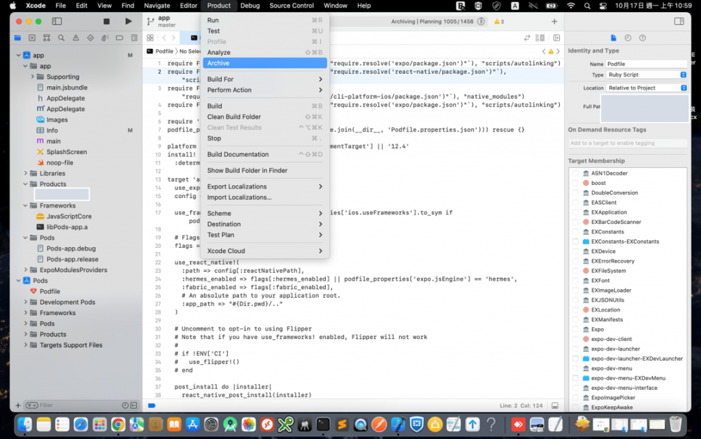Open the Location Relative to Project dropdown

tap(646, 88)
